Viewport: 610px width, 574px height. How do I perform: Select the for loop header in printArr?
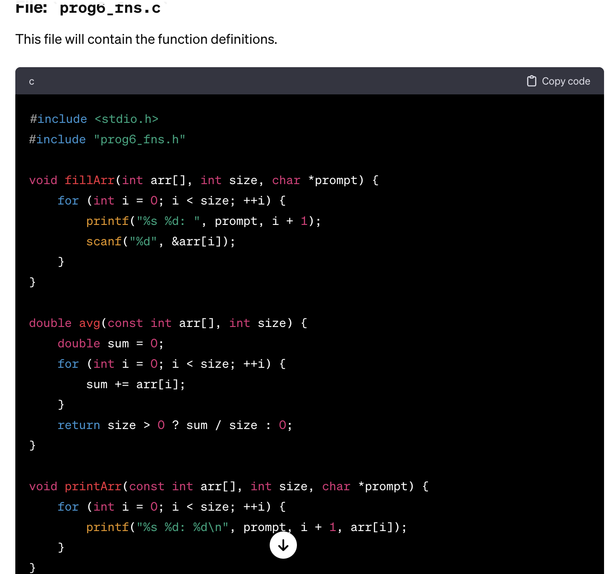click(x=171, y=506)
